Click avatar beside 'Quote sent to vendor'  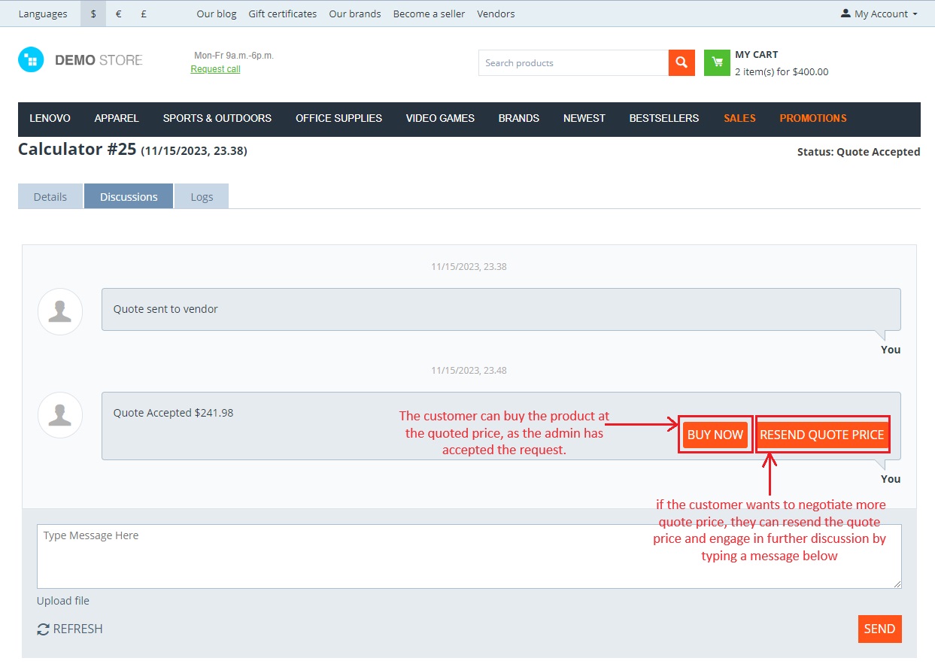coord(60,311)
